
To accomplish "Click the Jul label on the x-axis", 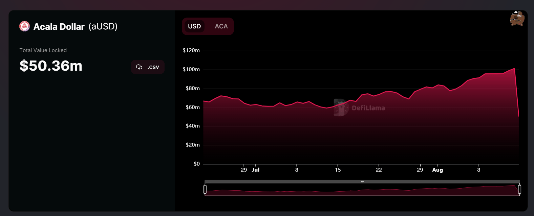I will click(x=256, y=170).
